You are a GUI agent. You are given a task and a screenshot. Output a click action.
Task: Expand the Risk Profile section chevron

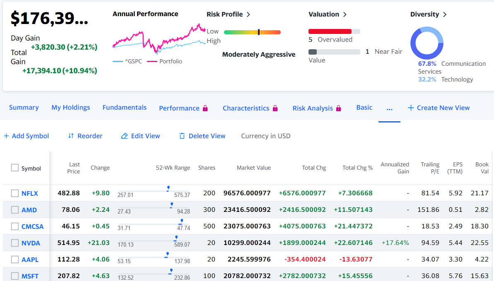[x=248, y=14]
